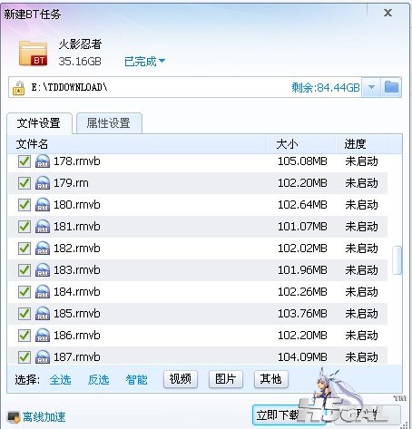Viewport: 412px width, 429px height.
Task: Click the 视频 filter button
Action: 181,379
